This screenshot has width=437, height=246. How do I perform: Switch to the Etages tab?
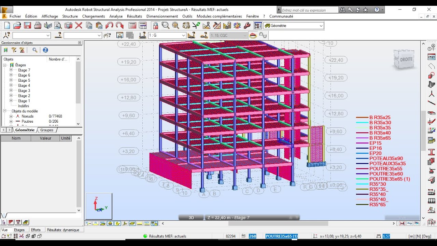19,230
